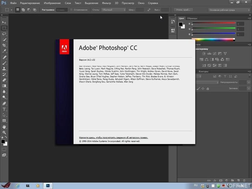Open the layer blend mode dropdown
Image resolution: width=252 pixels, height=189 pixels.
pos(207,82)
